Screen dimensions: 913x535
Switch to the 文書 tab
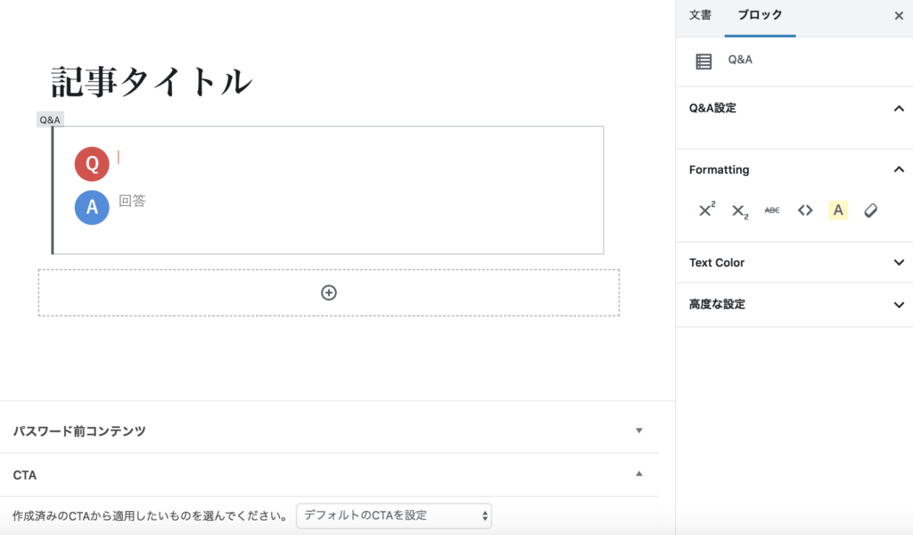tap(700, 15)
